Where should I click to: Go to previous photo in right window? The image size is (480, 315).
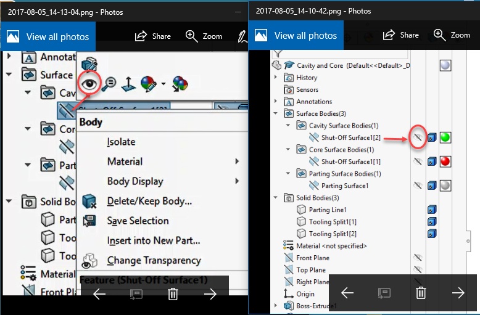[347, 293]
